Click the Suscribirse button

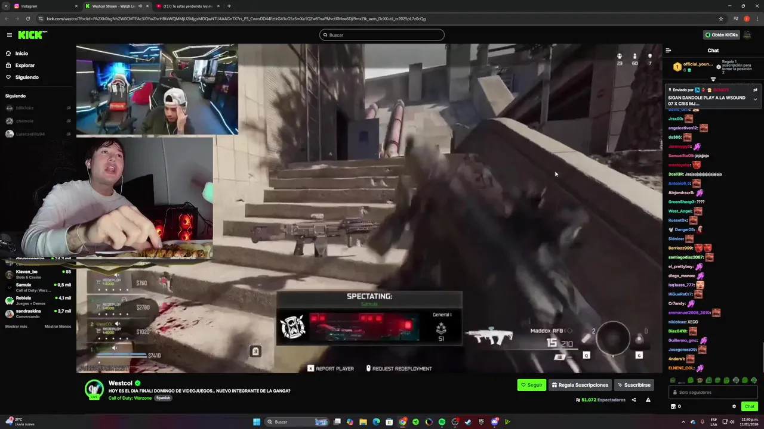pos(634,385)
